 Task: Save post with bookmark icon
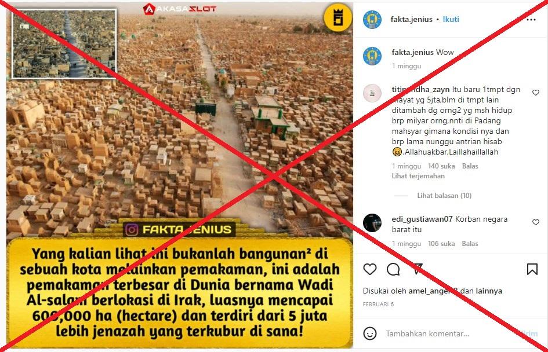(x=532, y=269)
